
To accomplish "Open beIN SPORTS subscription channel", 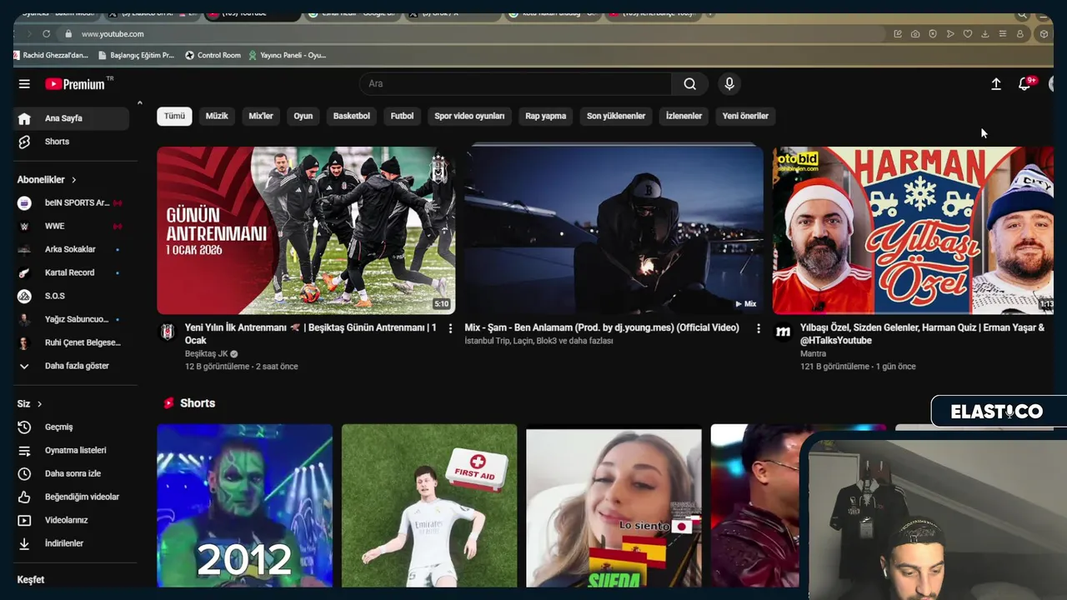I will coord(73,202).
